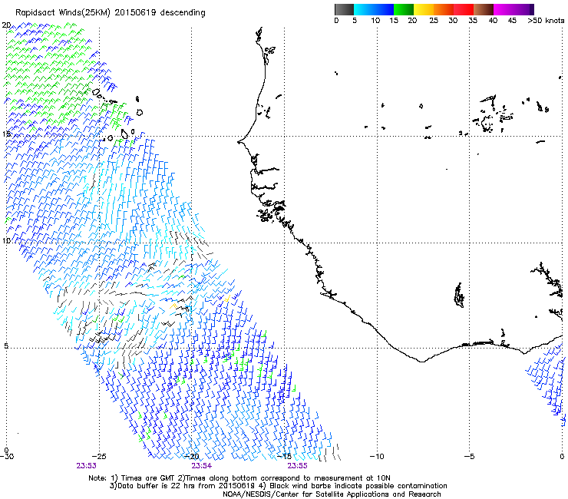Click the purple swath time '23:55'
Image resolution: width=568 pixels, height=499 pixels.
(x=297, y=466)
